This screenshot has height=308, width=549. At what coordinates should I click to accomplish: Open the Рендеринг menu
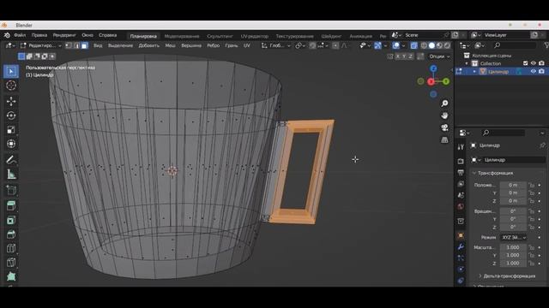[64, 35]
